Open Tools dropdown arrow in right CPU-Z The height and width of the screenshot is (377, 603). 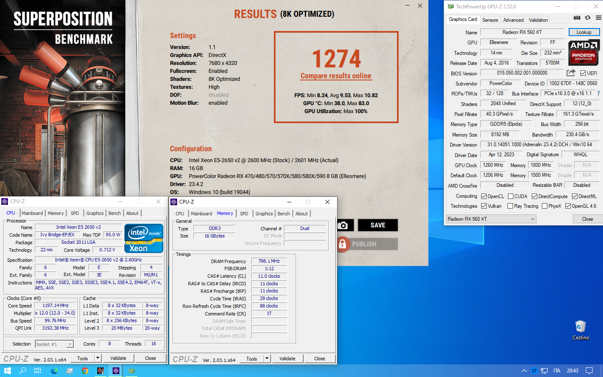coord(267,359)
